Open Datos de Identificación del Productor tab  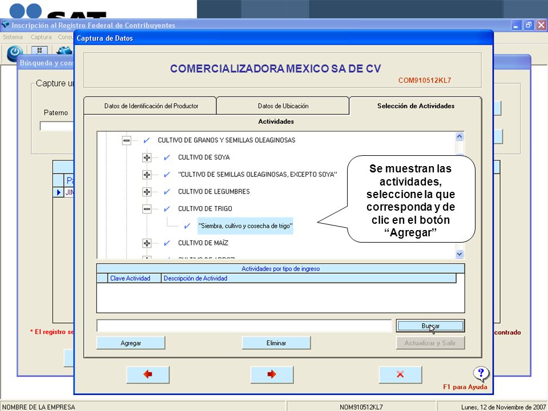151,106
